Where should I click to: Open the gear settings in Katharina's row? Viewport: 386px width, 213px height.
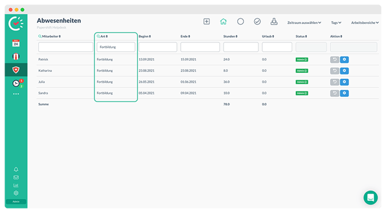pos(344,71)
